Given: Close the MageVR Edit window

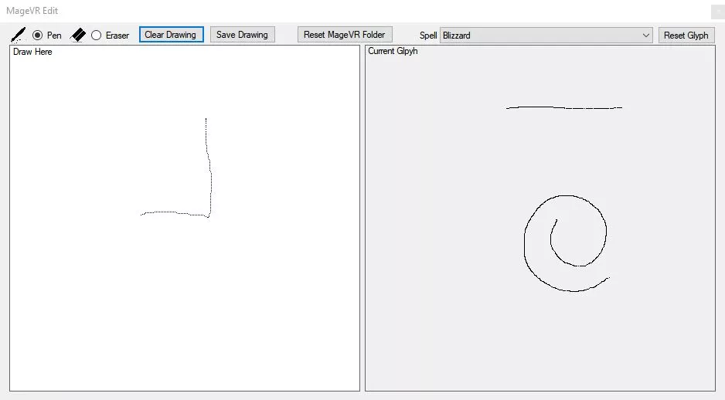Looking at the screenshot, I should tap(717, 12).
